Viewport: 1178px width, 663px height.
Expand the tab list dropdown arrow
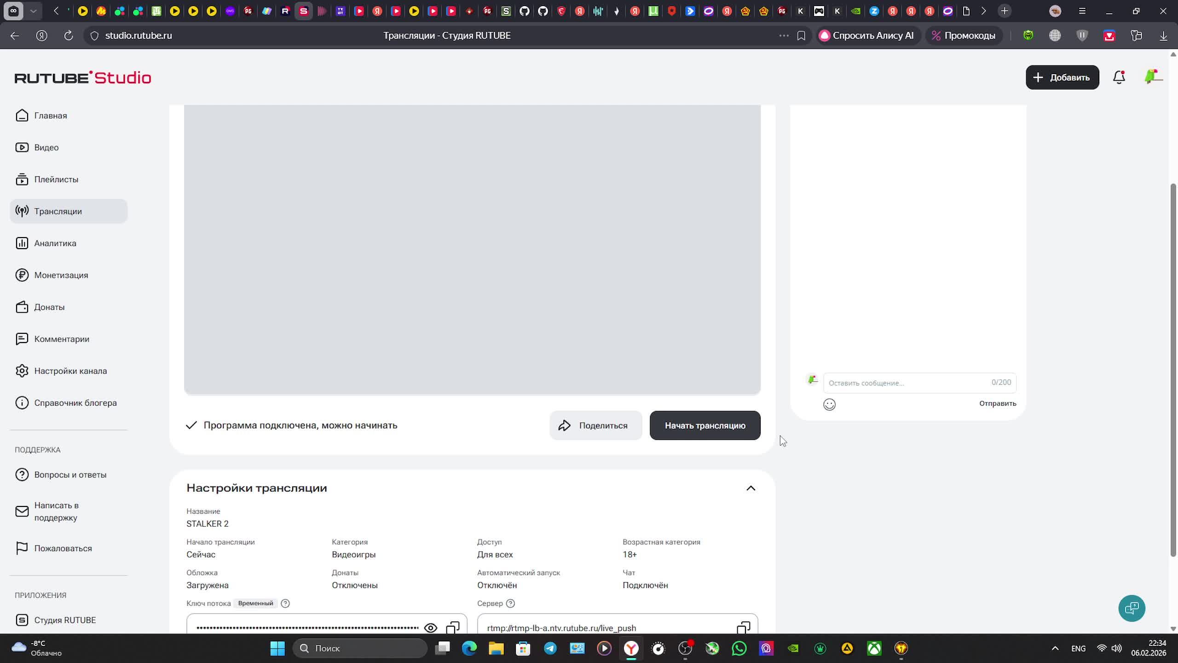(x=33, y=11)
